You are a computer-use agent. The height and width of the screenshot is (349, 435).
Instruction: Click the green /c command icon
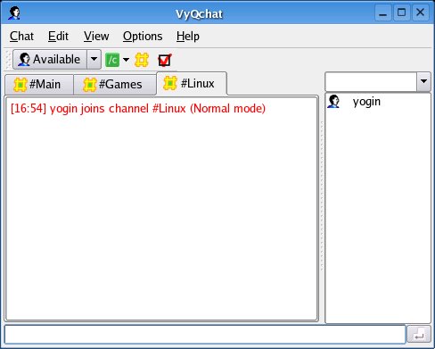(112, 60)
